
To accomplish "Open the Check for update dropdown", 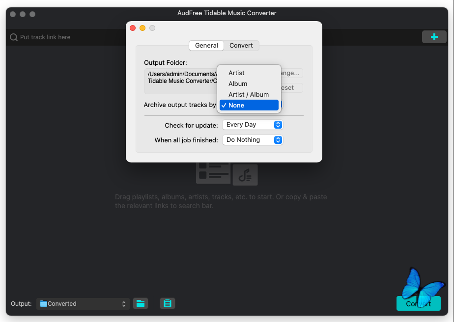I will 253,125.
